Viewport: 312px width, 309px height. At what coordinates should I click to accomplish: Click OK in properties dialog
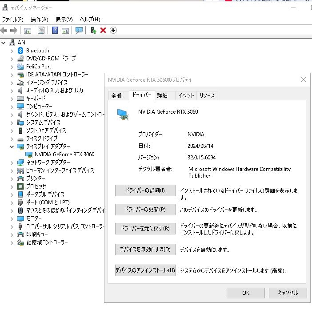245,293
